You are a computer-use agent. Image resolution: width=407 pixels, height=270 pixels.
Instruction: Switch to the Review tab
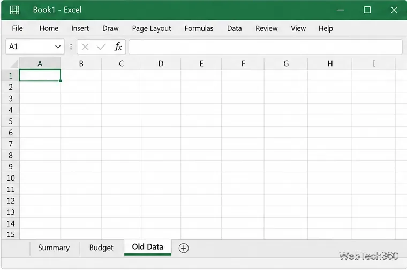pos(266,28)
